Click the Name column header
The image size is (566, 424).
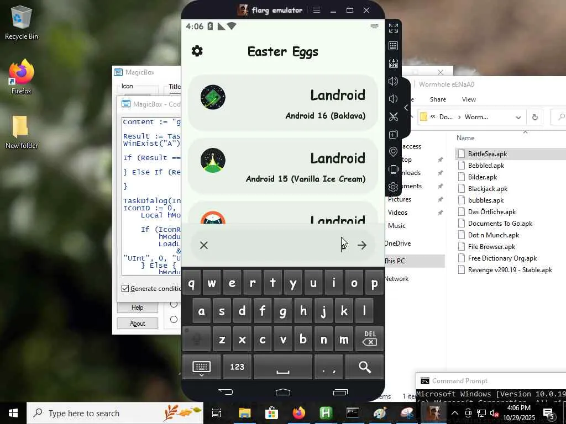tap(465, 137)
